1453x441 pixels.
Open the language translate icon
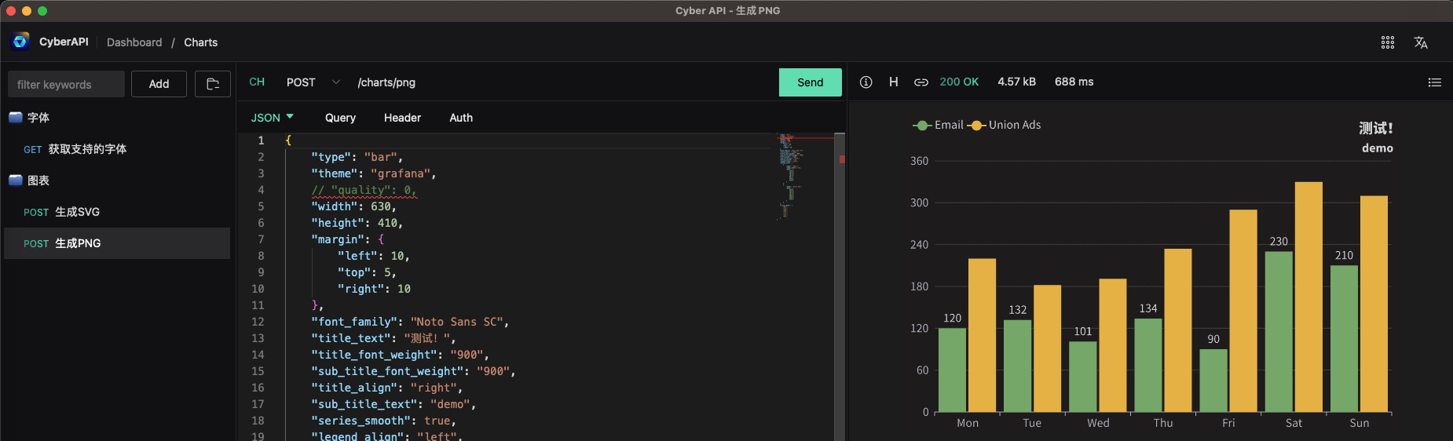[1421, 42]
